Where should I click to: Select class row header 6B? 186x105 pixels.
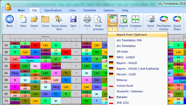pyautogui.click(x=6, y=80)
